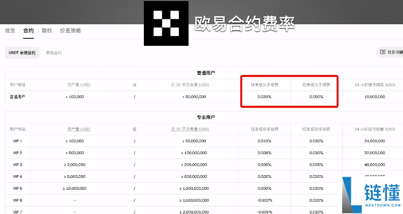The width and height of the screenshot is (403, 214).
Task: Click VIP 3 withdrawal limit 40,000,000
Action: [x=375, y=165]
